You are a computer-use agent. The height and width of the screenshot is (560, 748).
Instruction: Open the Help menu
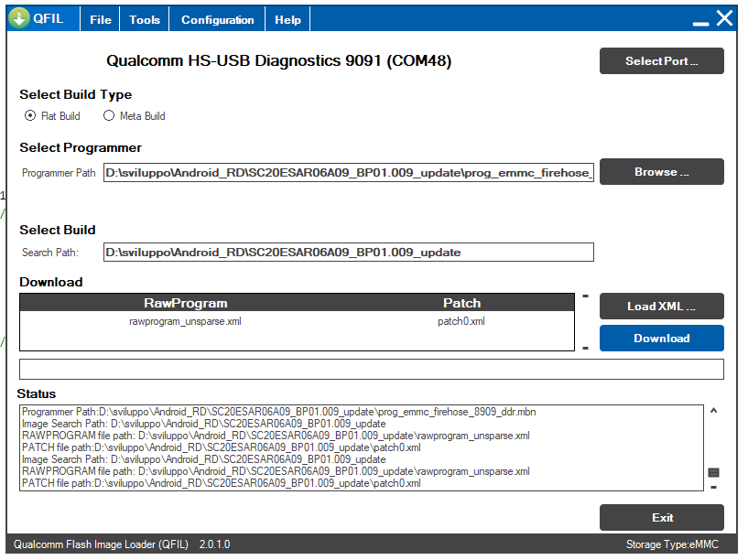287,20
